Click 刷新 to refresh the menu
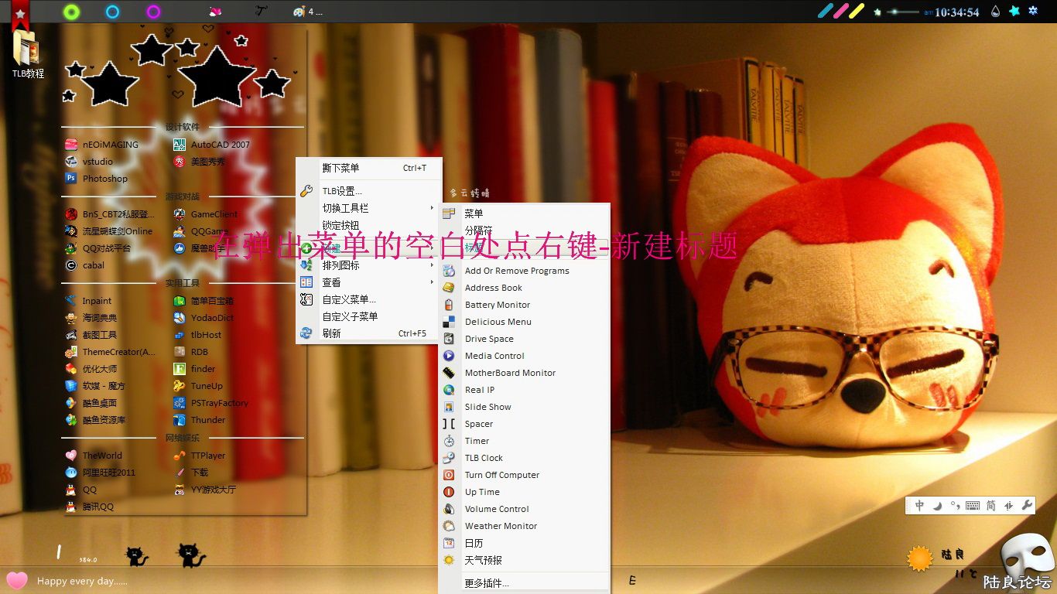This screenshot has width=1057, height=594. pyautogui.click(x=331, y=333)
